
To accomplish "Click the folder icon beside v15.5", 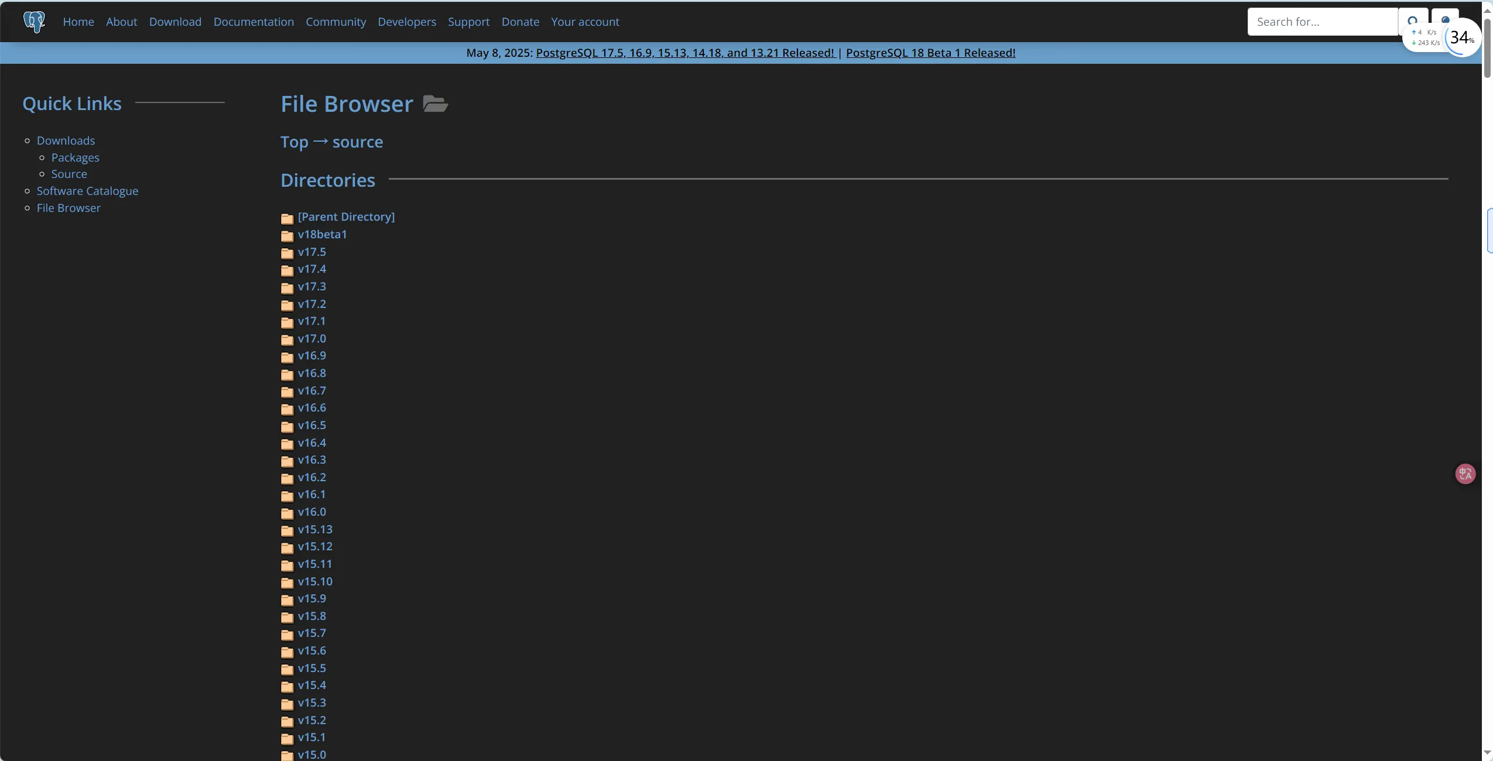I will click(x=287, y=670).
